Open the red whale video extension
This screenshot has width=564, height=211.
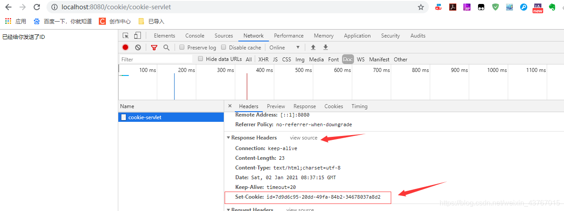[x=439, y=7]
